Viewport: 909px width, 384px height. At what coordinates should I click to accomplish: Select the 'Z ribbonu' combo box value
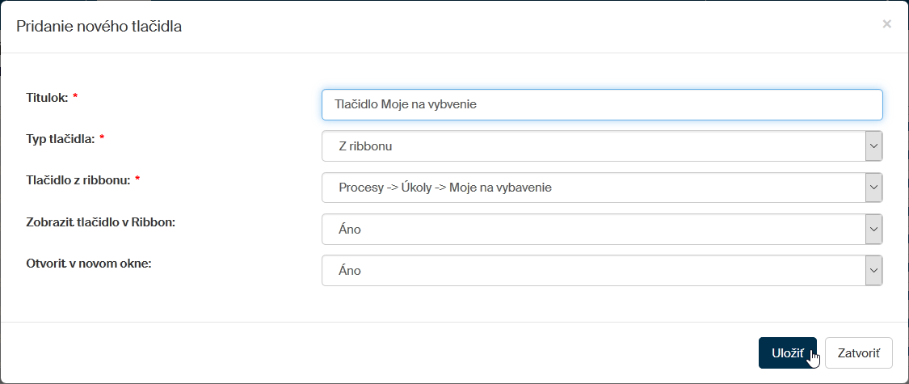pyautogui.click(x=593, y=146)
